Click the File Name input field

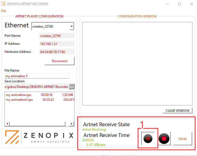pos(37,76)
